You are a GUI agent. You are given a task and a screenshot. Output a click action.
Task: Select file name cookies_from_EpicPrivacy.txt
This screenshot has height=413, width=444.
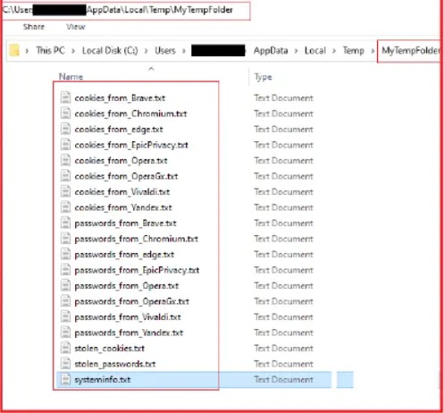[131, 145]
